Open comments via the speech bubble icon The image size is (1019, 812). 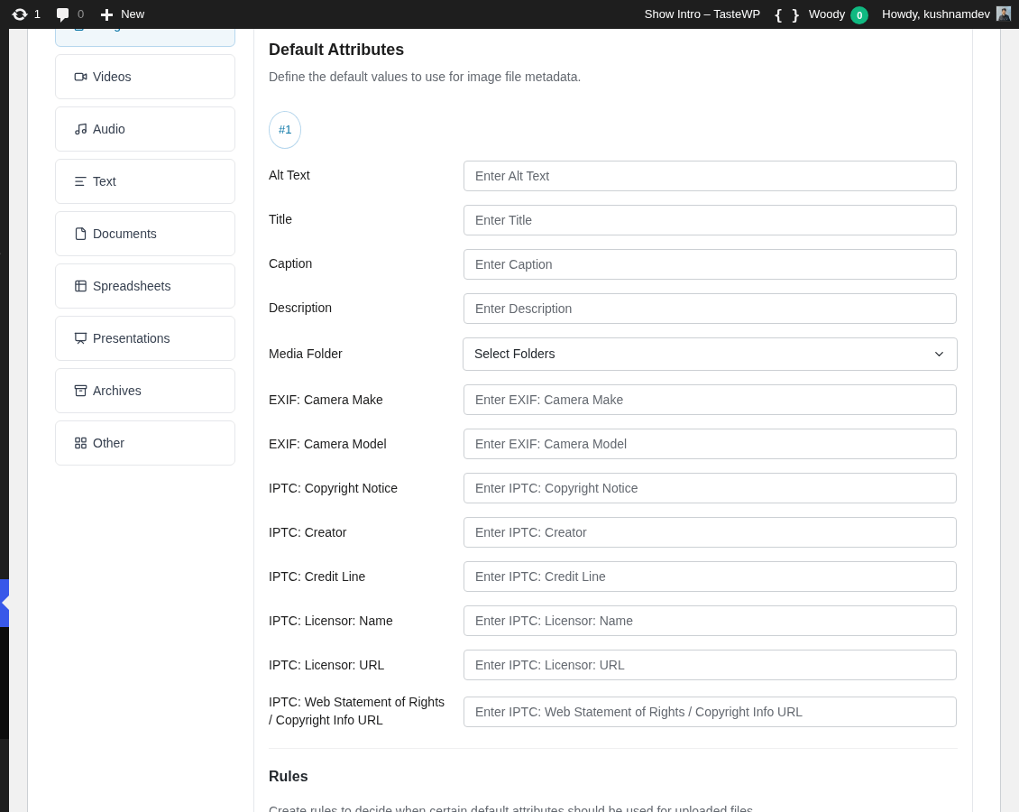pos(61,14)
